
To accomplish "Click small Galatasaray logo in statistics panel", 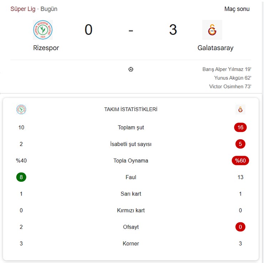I will [x=240, y=109].
